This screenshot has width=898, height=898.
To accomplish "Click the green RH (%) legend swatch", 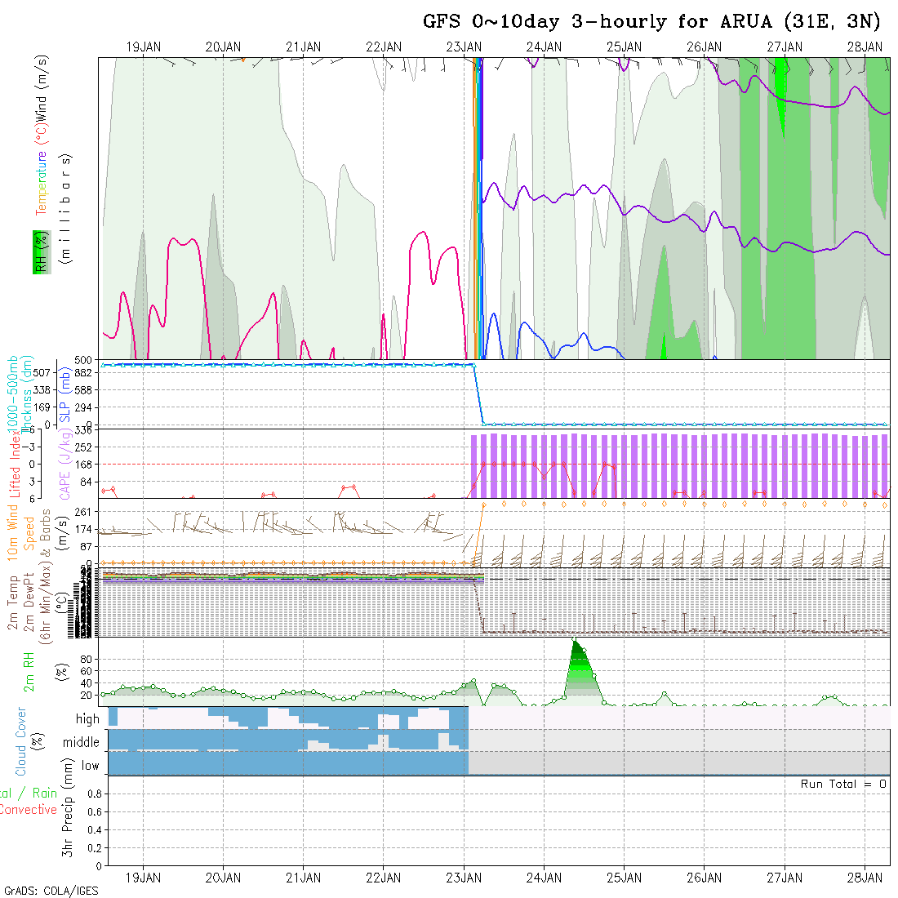I will (x=39, y=251).
